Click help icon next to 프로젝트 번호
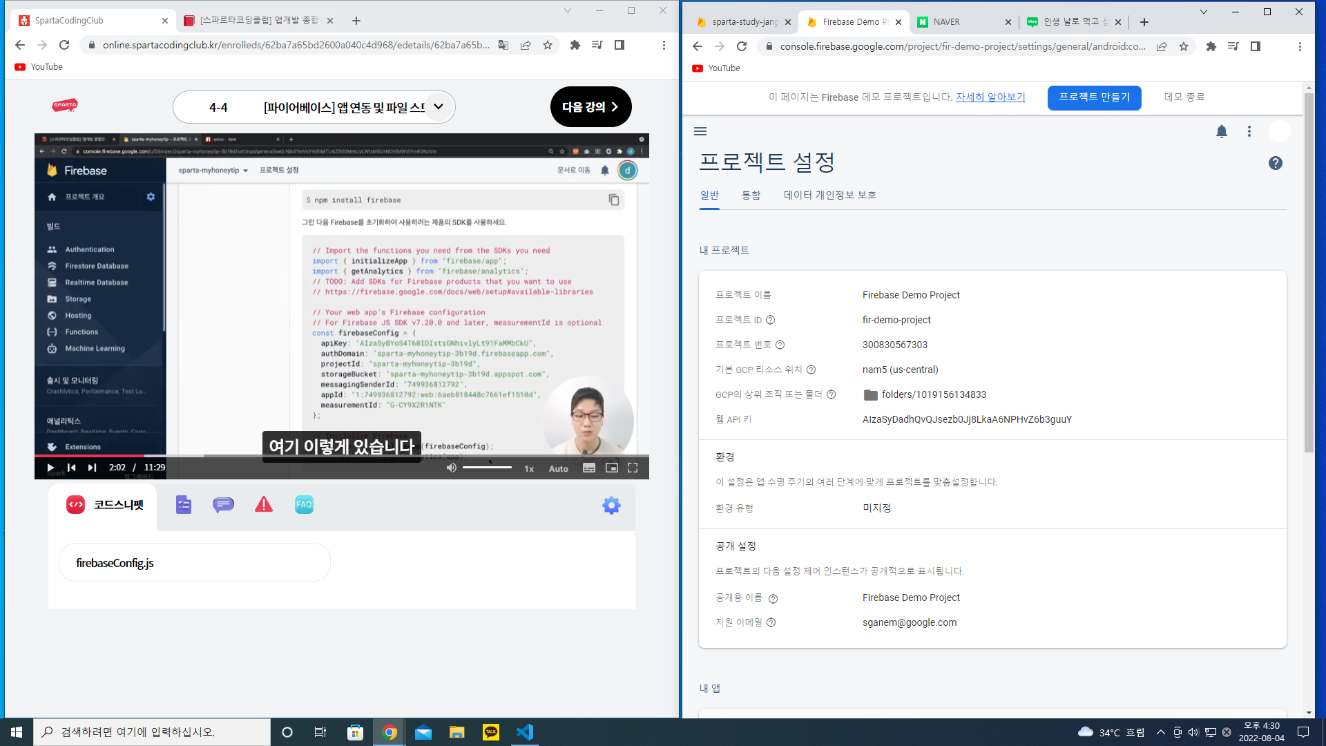Image resolution: width=1326 pixels, height=746 pixels. tap(780, 345)
